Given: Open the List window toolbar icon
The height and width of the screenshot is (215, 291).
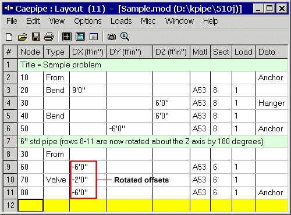Looking at the screenshot, I should 94,37.
